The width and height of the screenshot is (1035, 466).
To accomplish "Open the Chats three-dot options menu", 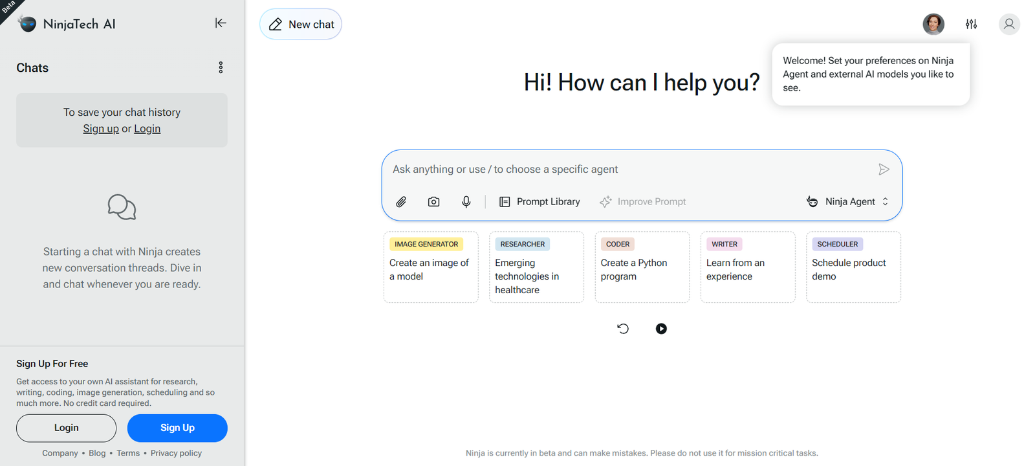I will [221, 68].
